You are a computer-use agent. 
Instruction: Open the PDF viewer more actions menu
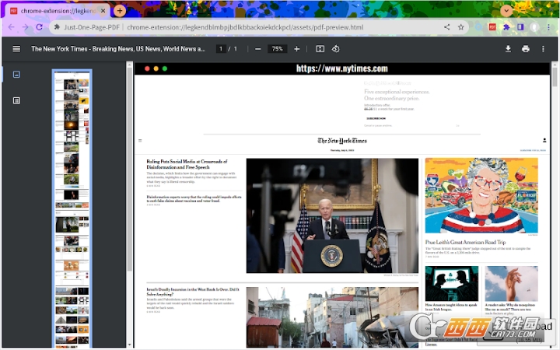click(543, 49)
